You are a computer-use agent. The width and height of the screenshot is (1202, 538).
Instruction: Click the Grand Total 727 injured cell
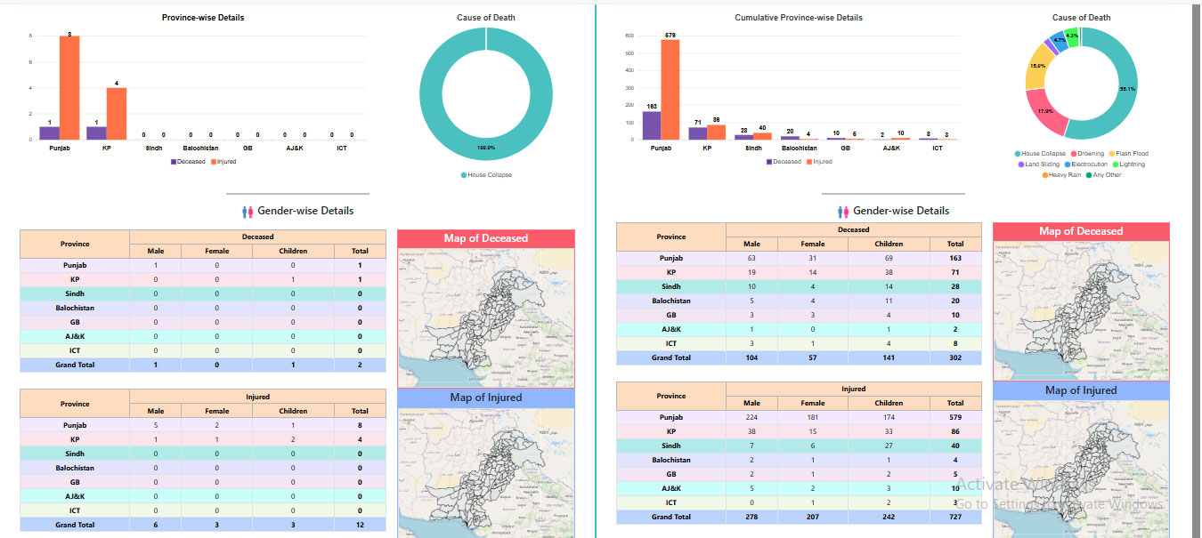tap(954, 517)
